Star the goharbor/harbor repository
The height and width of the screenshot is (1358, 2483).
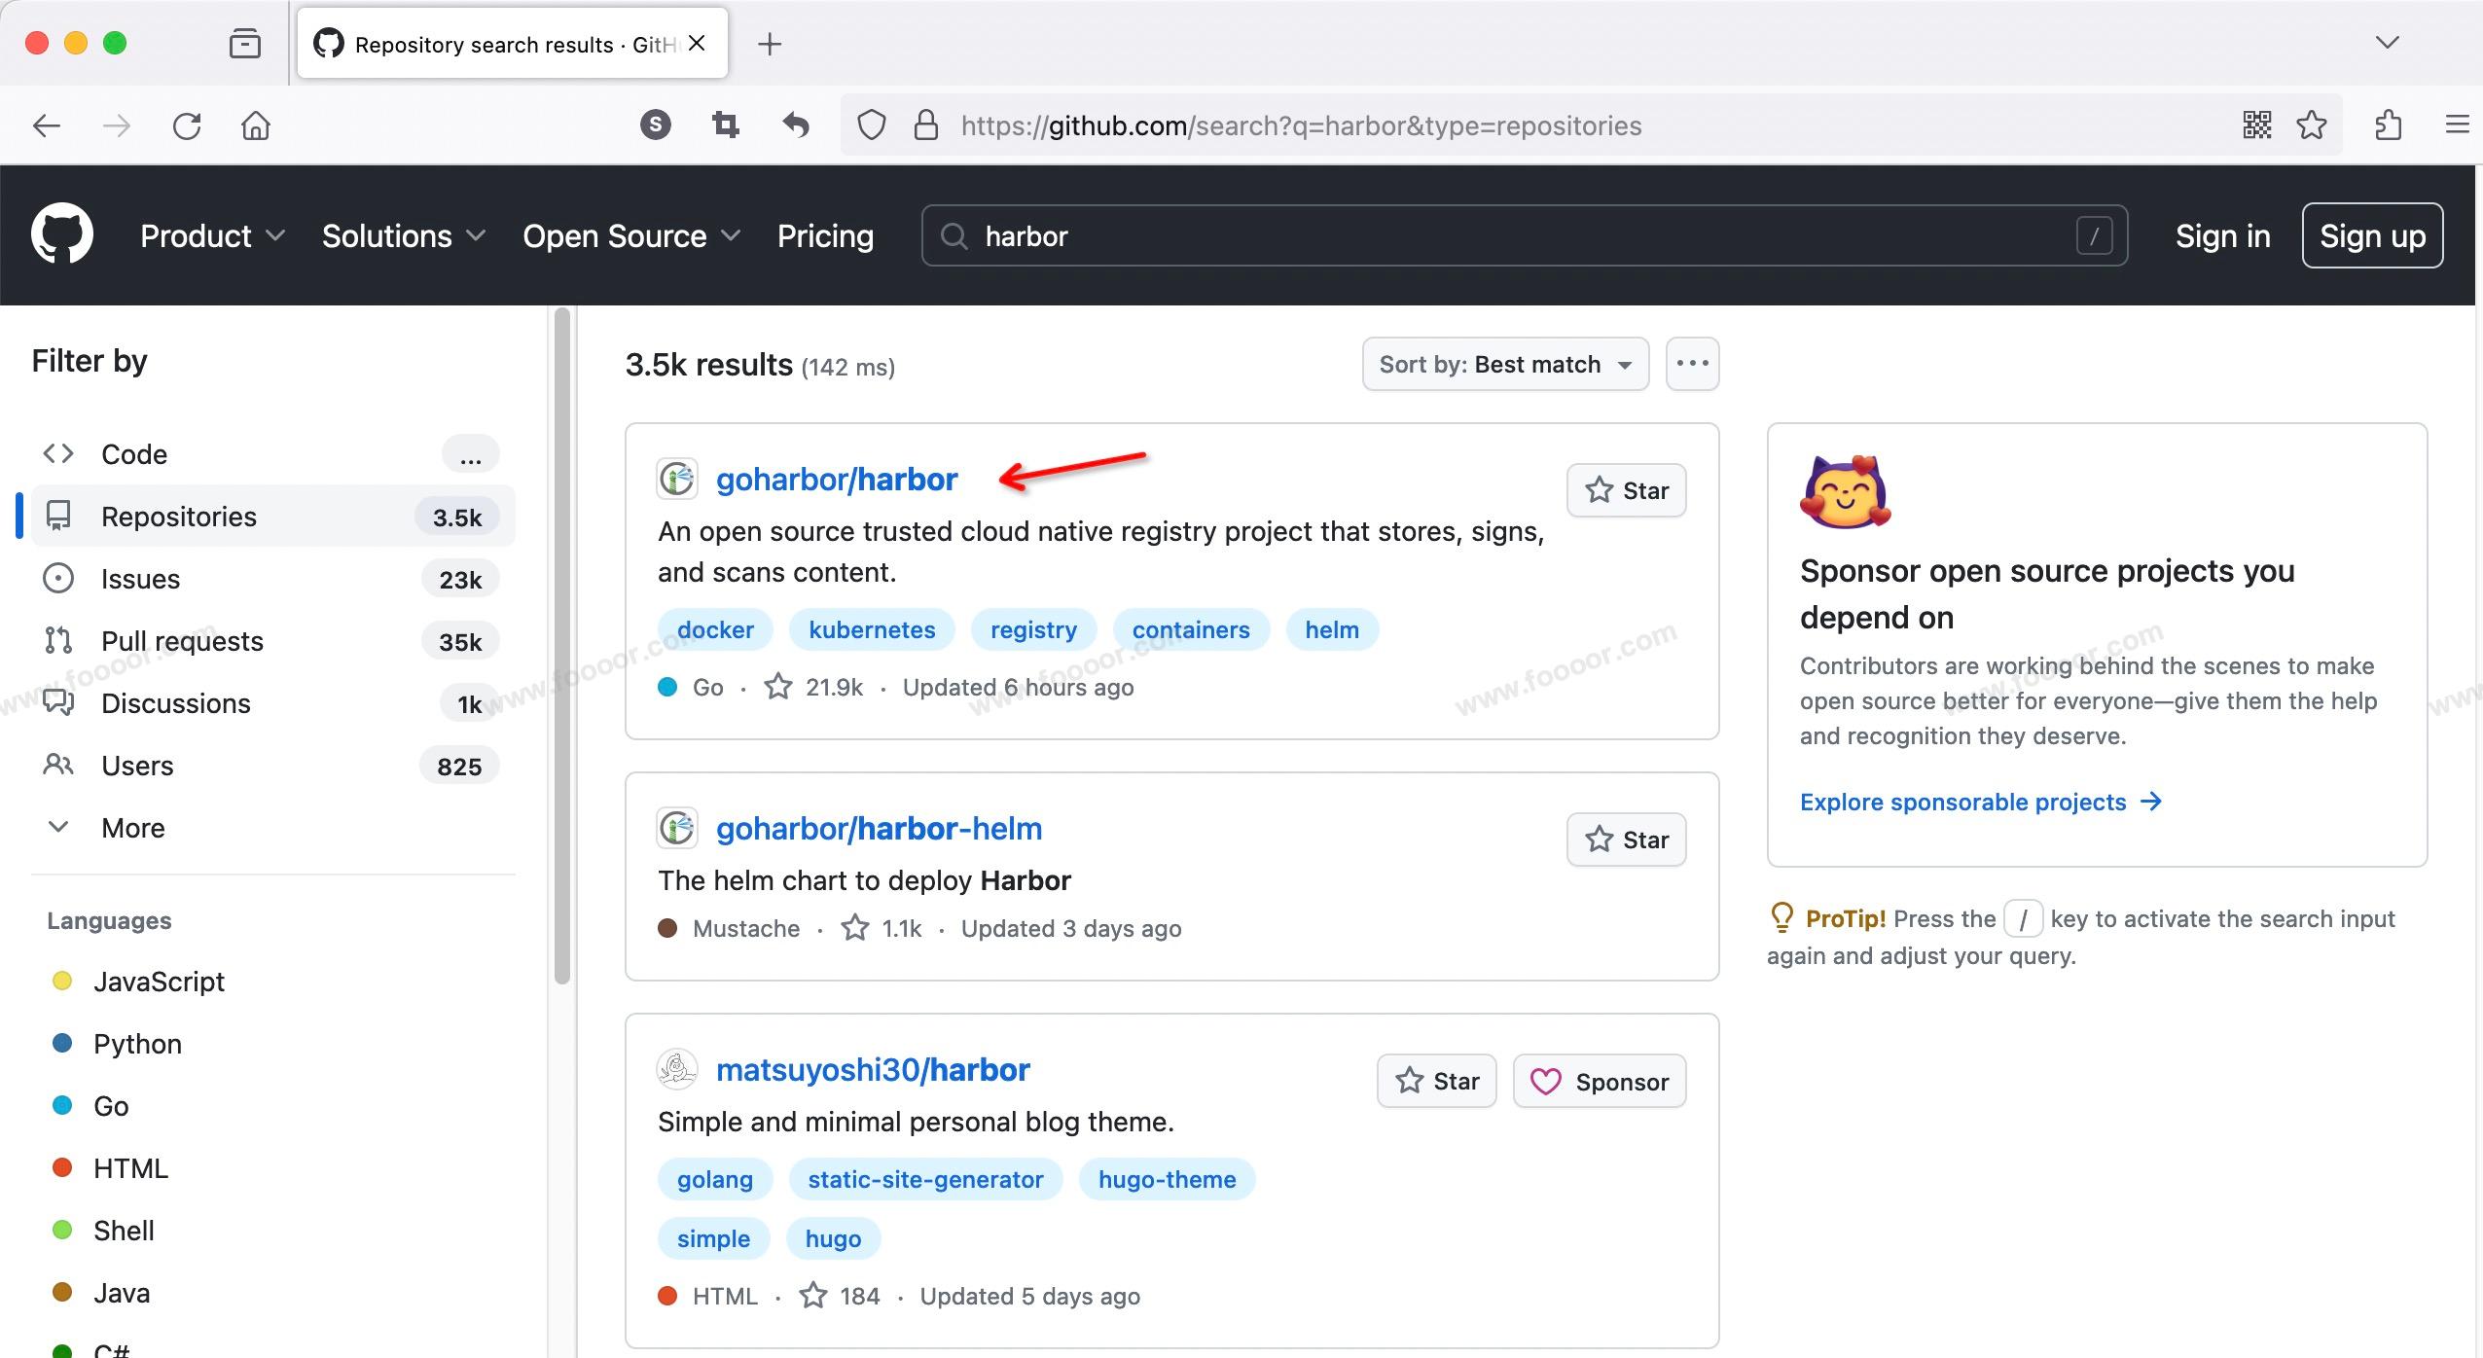(1626, 490)
